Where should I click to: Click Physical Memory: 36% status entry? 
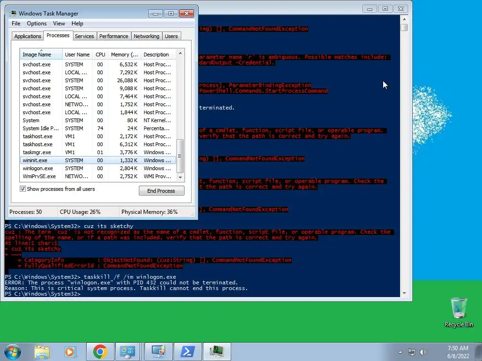tap(149, 212)
